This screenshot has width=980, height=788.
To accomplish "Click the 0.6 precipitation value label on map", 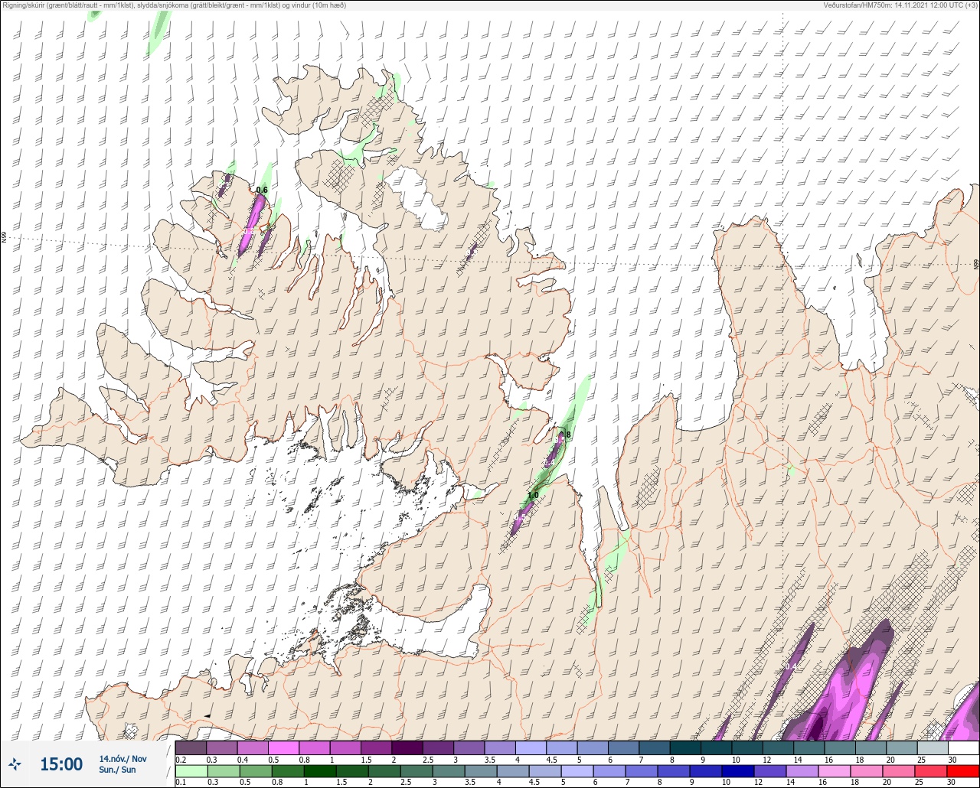I will [262, 190].
